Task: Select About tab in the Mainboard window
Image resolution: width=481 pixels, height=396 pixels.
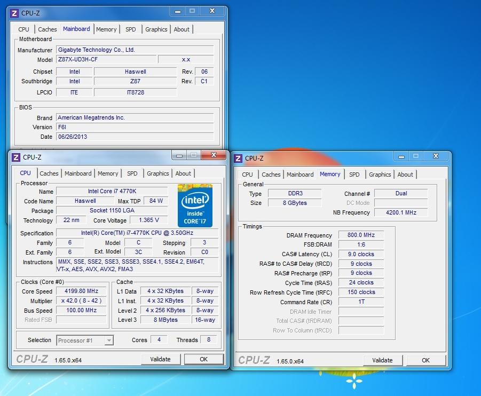Action: click(182, 29)
